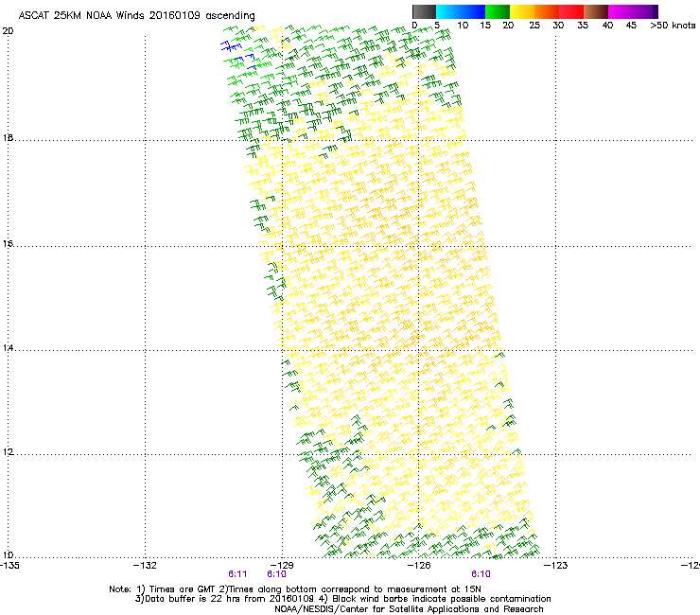The width and height of the screenshot is (700, 615).
Task: Click the legend value '0'
Action: tap(414, 26)
